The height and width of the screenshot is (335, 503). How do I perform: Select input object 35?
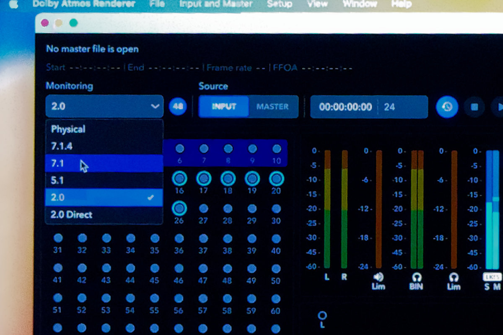click(x=155, y=238)
